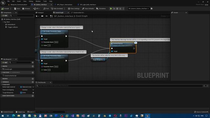The width and height of the screenshot is (210, 118).
Task: Toggle Hide Unrelated nodes
Action: point(57,9)
